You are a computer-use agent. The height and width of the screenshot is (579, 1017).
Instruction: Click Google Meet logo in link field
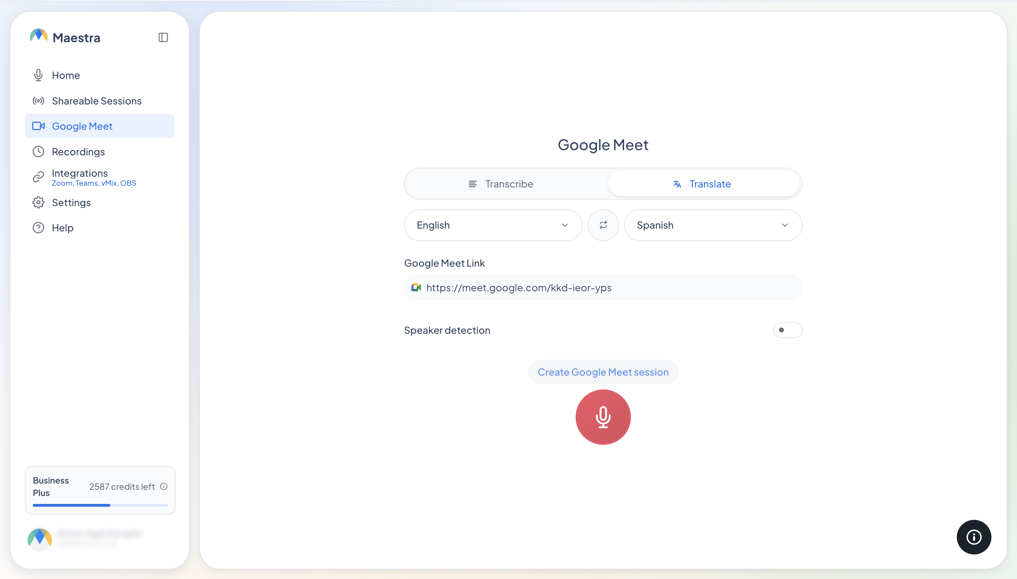click(x=416, y=287)
